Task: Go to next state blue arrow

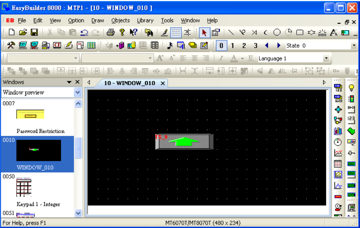Action: (x=279, y=46)
